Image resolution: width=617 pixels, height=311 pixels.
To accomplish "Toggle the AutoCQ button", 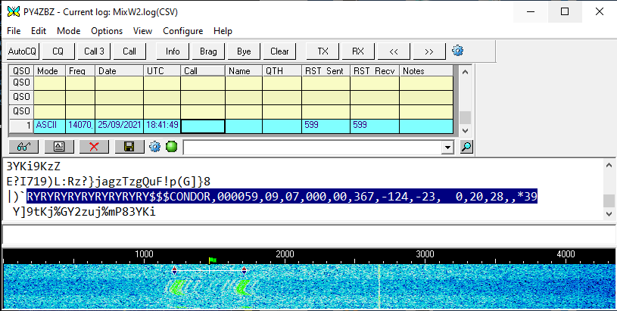I will (x=22, y=51).
